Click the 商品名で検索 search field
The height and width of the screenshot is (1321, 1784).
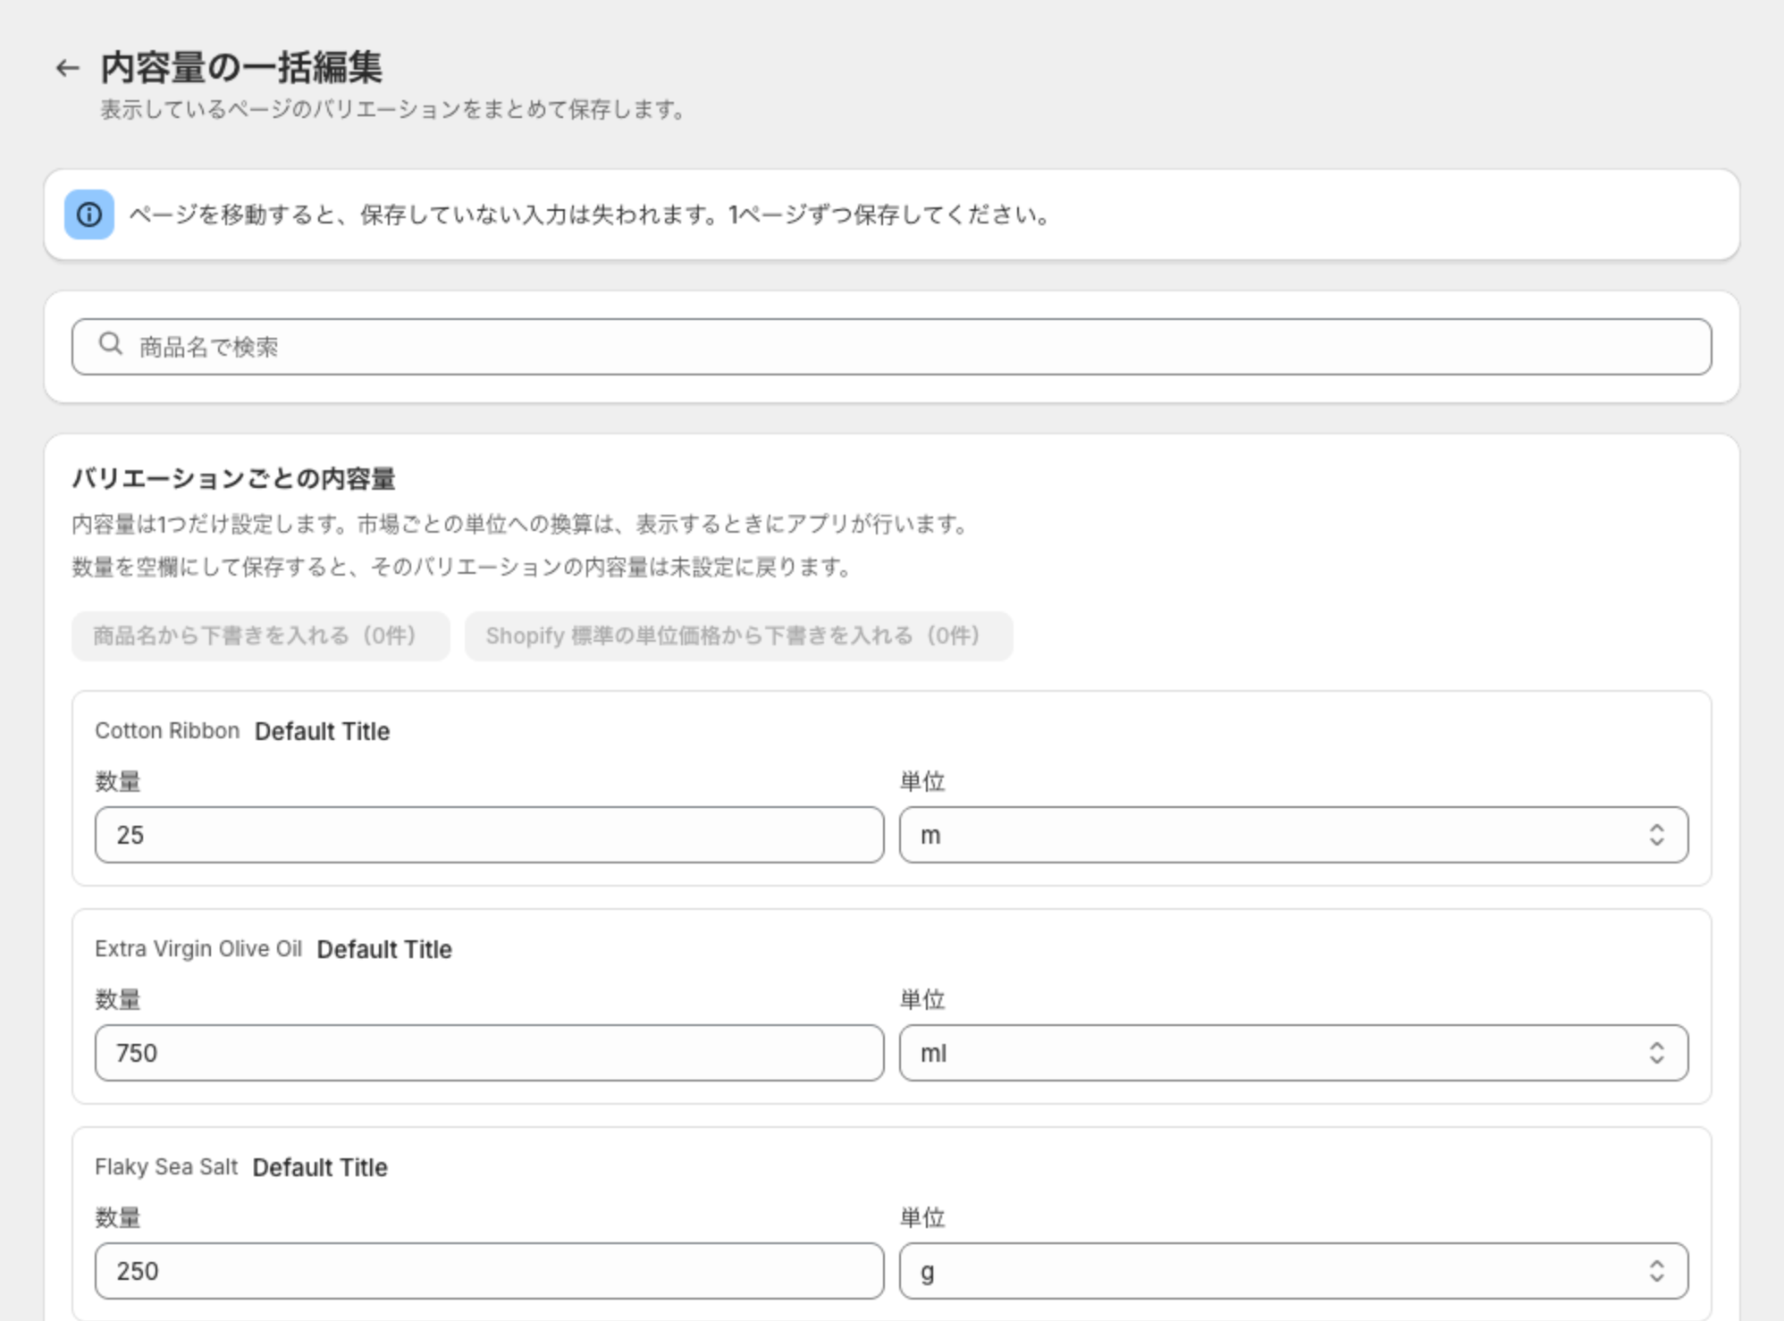[891, 347]
